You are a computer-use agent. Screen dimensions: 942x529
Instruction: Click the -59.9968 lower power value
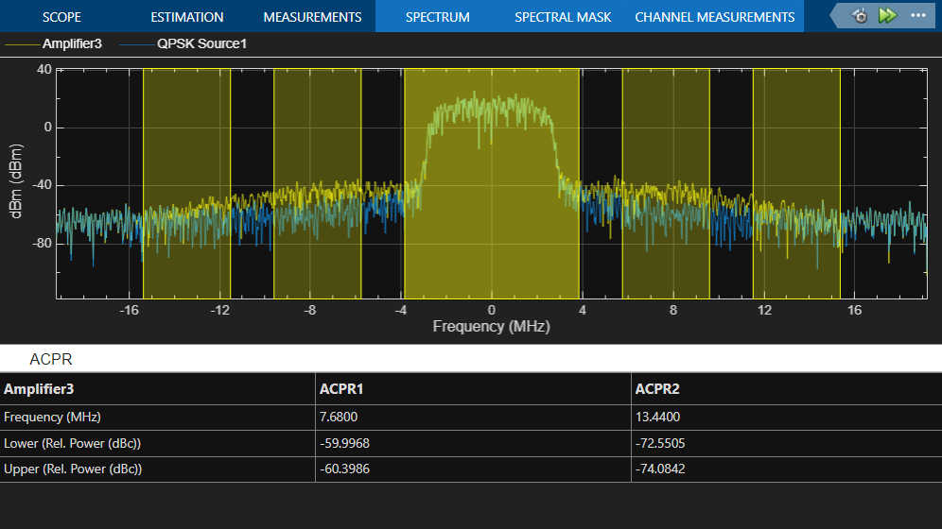(x=474, y=444)
